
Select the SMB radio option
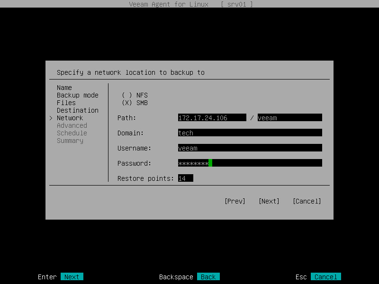(135, 103)
